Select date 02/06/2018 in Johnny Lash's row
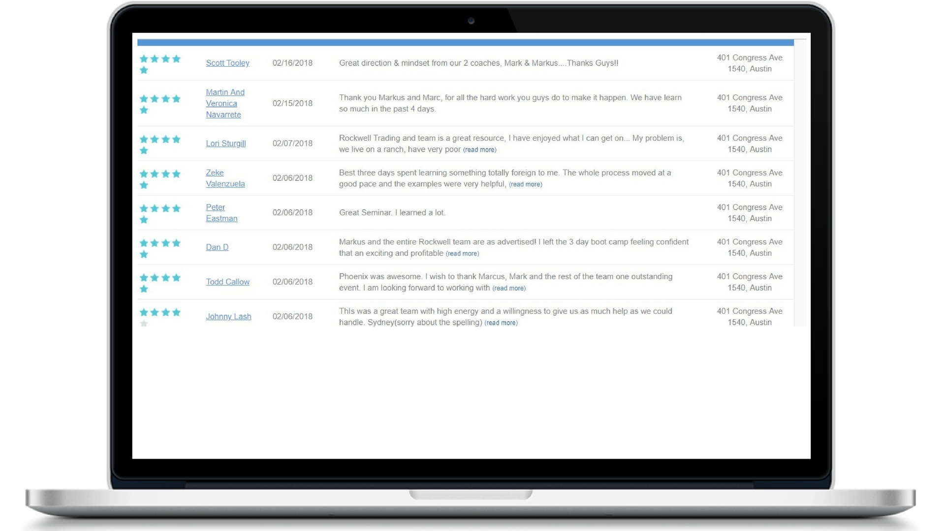 point(292,317)
